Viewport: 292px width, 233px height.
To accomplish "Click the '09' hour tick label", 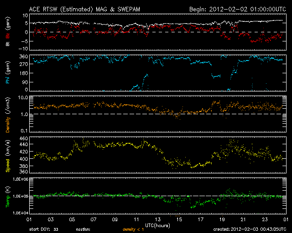I will pos(115,220).
